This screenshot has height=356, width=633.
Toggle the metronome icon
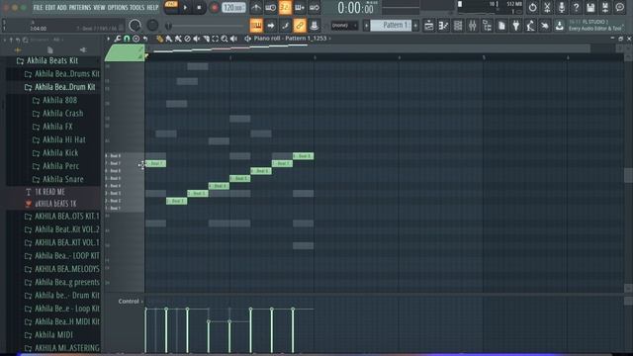coord(256,7)
